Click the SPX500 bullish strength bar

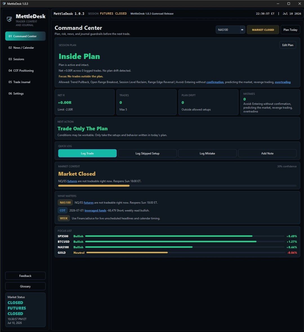pyautogui.click(x=185, y=236)
